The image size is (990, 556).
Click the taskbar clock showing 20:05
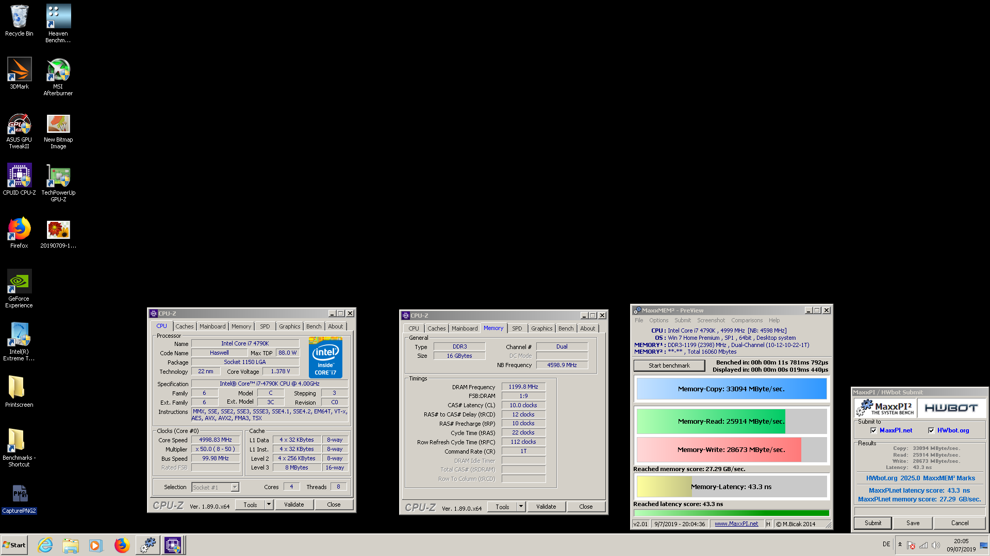961,545
